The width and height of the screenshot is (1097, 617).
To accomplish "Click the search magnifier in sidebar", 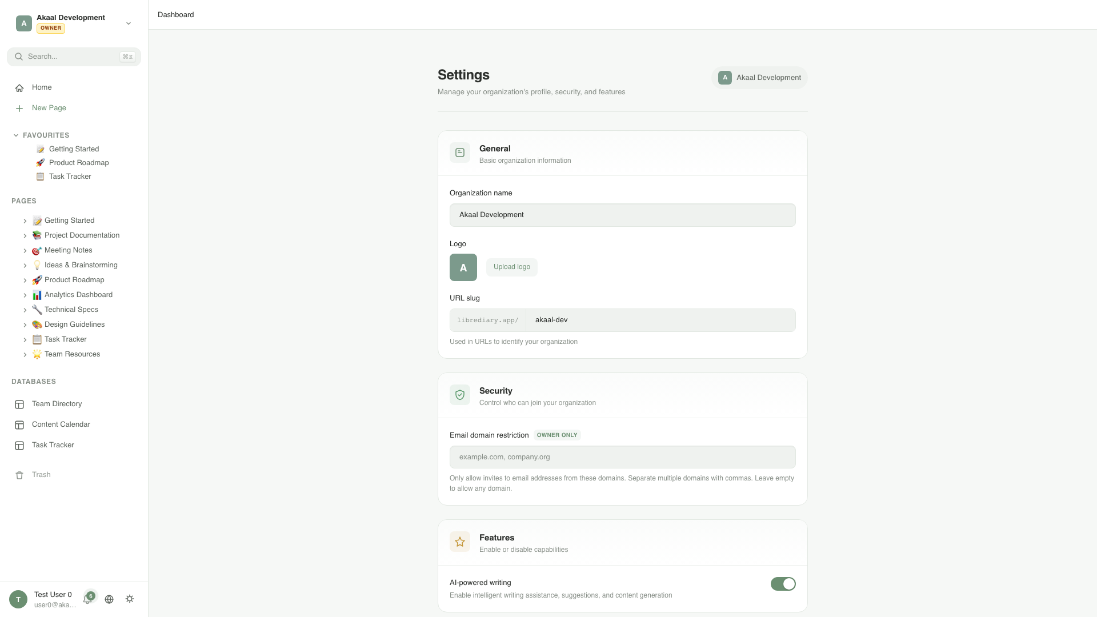I will tap(19, 57).
